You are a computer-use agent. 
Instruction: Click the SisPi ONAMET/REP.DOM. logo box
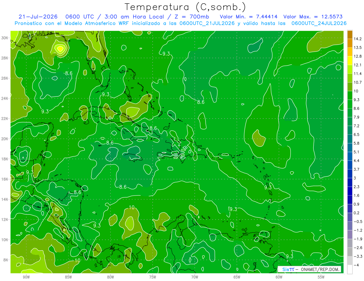click(309, 269)
